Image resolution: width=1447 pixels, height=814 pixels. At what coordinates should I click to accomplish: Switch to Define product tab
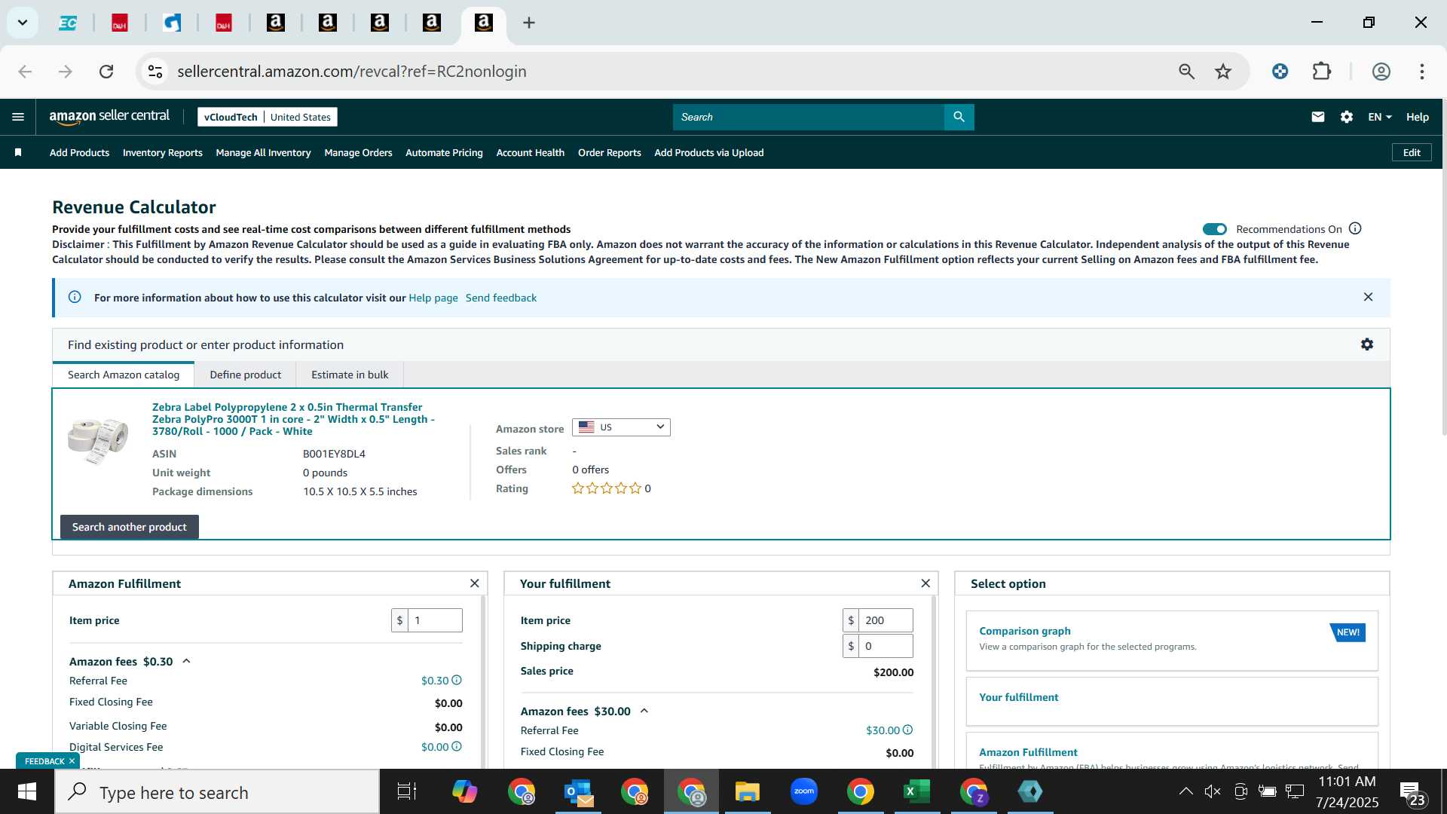(245, 375)
